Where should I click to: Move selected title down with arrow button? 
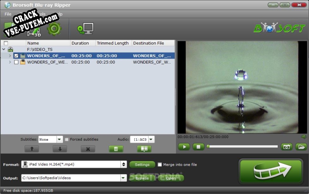coord(60,149)
